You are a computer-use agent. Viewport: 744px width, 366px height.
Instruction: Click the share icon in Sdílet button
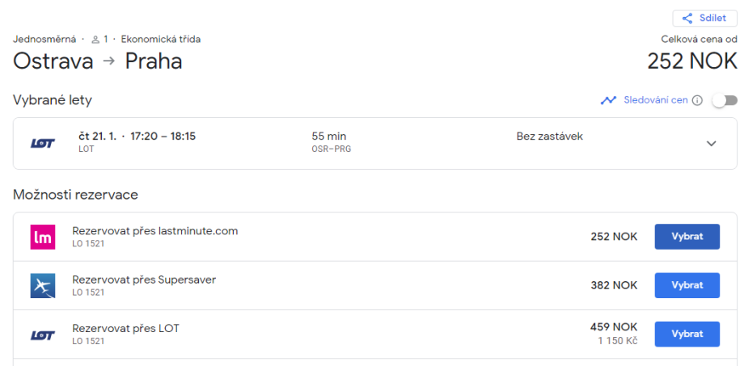[x=687, y=19]
